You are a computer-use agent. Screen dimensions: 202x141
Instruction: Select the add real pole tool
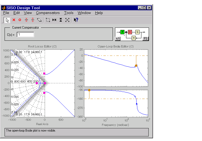[x=14, y=20]
